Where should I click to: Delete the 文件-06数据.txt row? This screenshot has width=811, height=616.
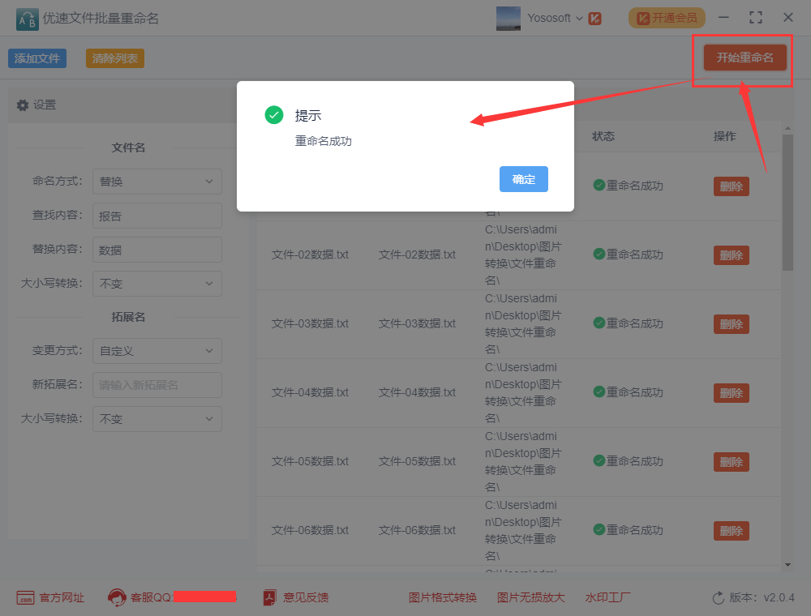pos(732,531)
